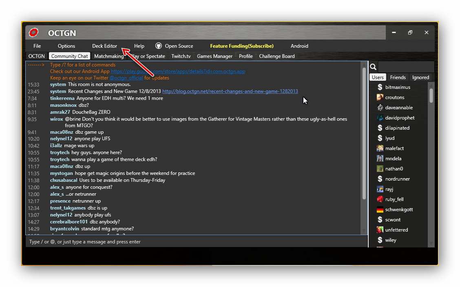Open the Games Manager tab

tap(215, 56)
